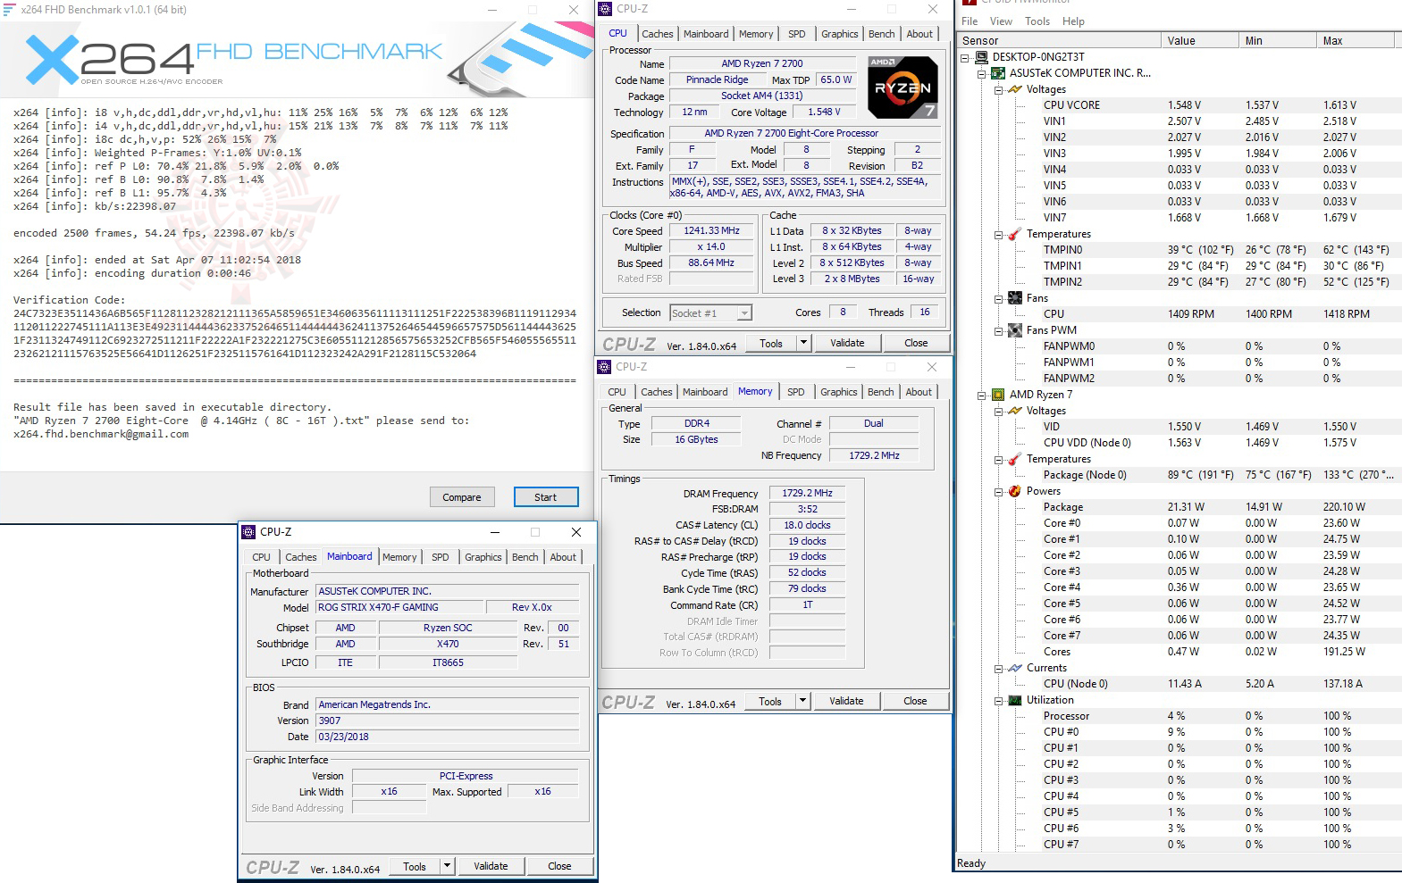Click the Compare button in x264 benchmark
The width and height of the screenshot is (1402, 883).
462,497
